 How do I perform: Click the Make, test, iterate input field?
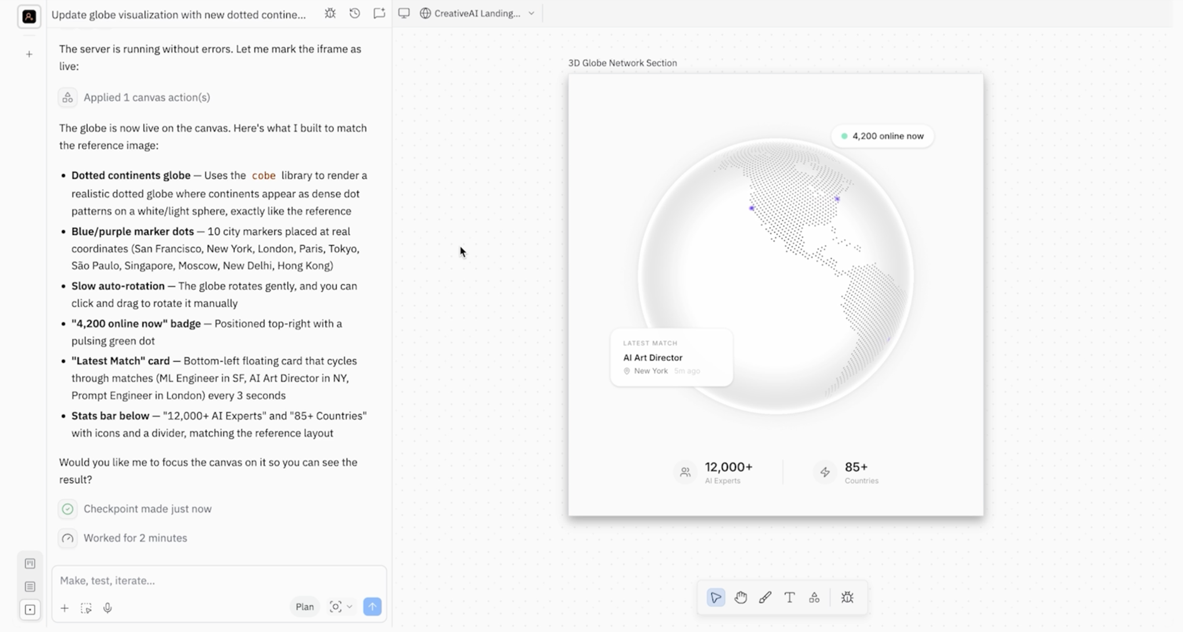219,580
